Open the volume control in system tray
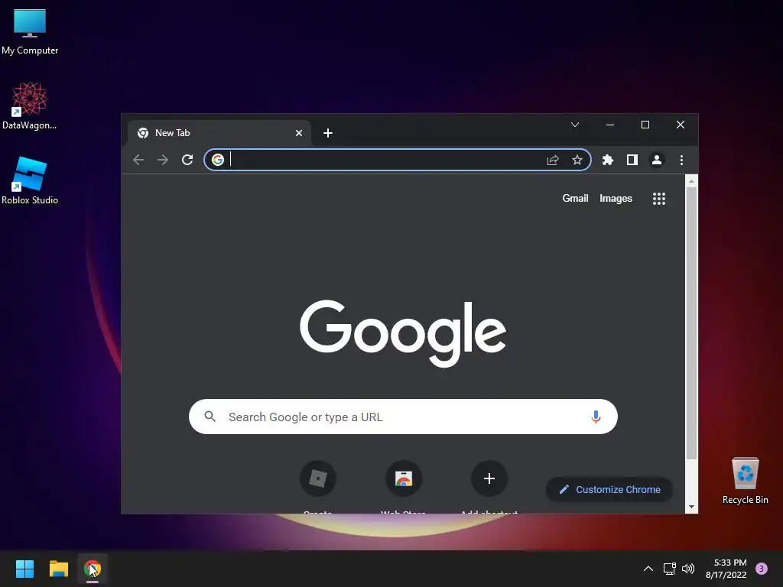The image size is (783, 587). click(x=688, y=569)
